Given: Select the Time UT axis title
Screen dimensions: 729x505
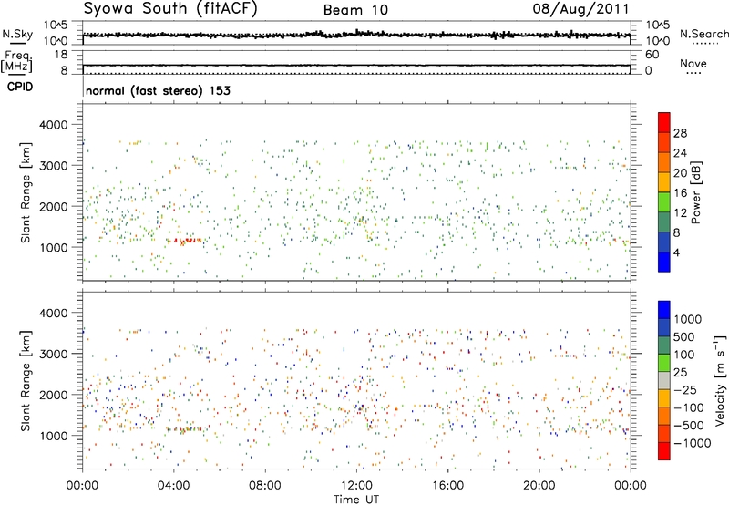Looking at the screenshot, I should point(356,499).
